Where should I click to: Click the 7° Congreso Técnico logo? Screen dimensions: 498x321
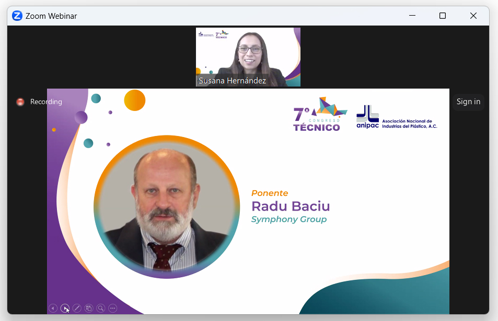[x=320, y=114]
